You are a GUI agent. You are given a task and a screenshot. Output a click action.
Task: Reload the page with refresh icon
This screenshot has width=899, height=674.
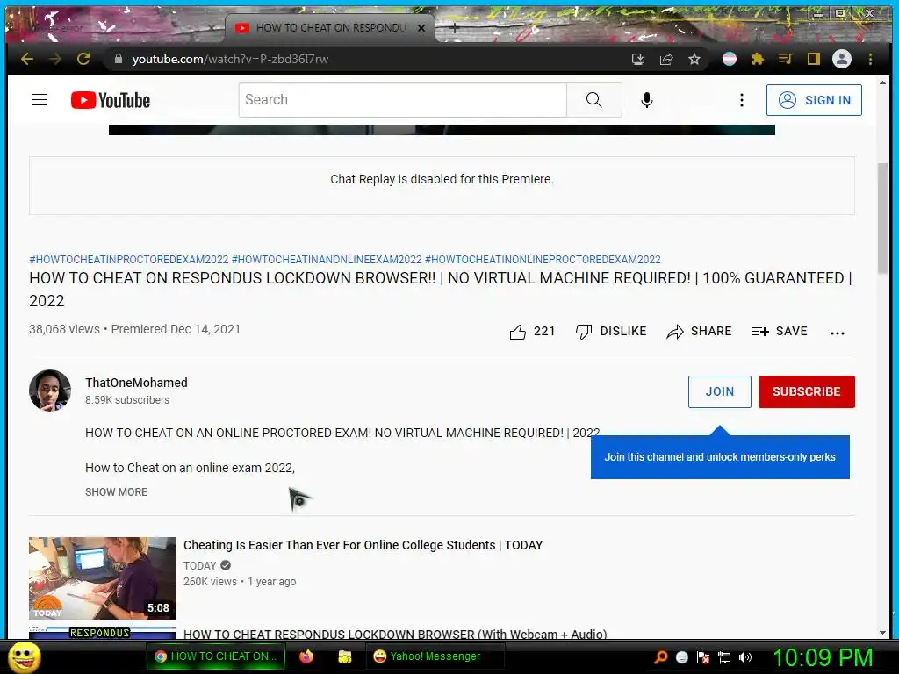[x=83, y=59]
